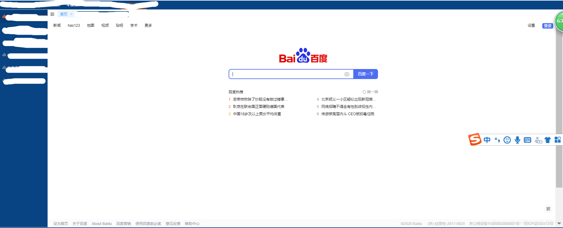Screen dimensions: 563x228
Task: Click footer link 帮助中心
Action: (192, 224)
